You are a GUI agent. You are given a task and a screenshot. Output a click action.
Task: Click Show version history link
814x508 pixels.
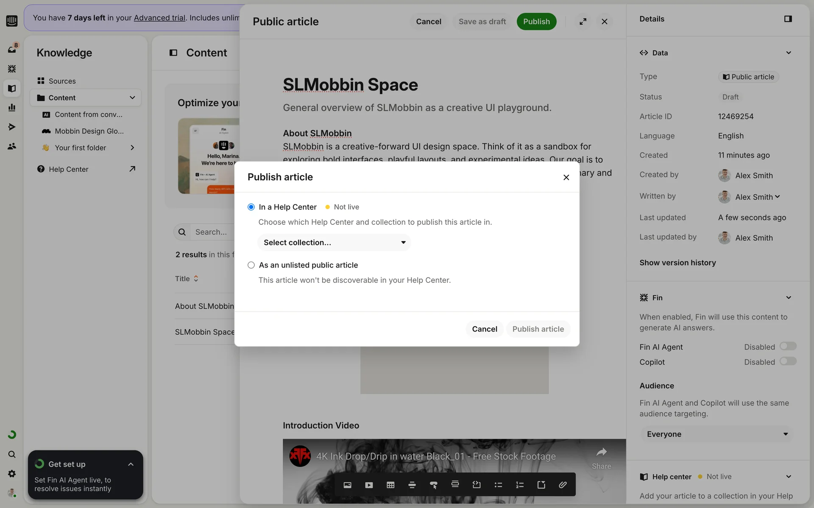coord(677,263)
